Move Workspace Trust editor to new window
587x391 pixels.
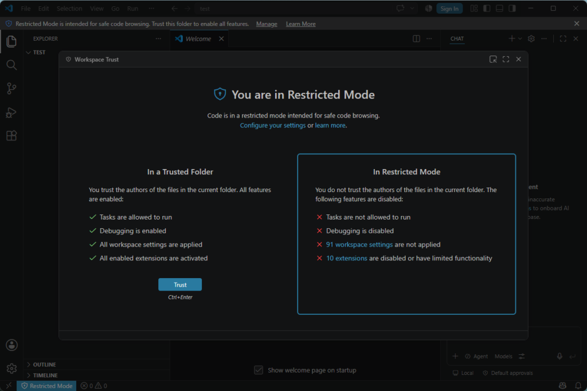click(493, 59)
